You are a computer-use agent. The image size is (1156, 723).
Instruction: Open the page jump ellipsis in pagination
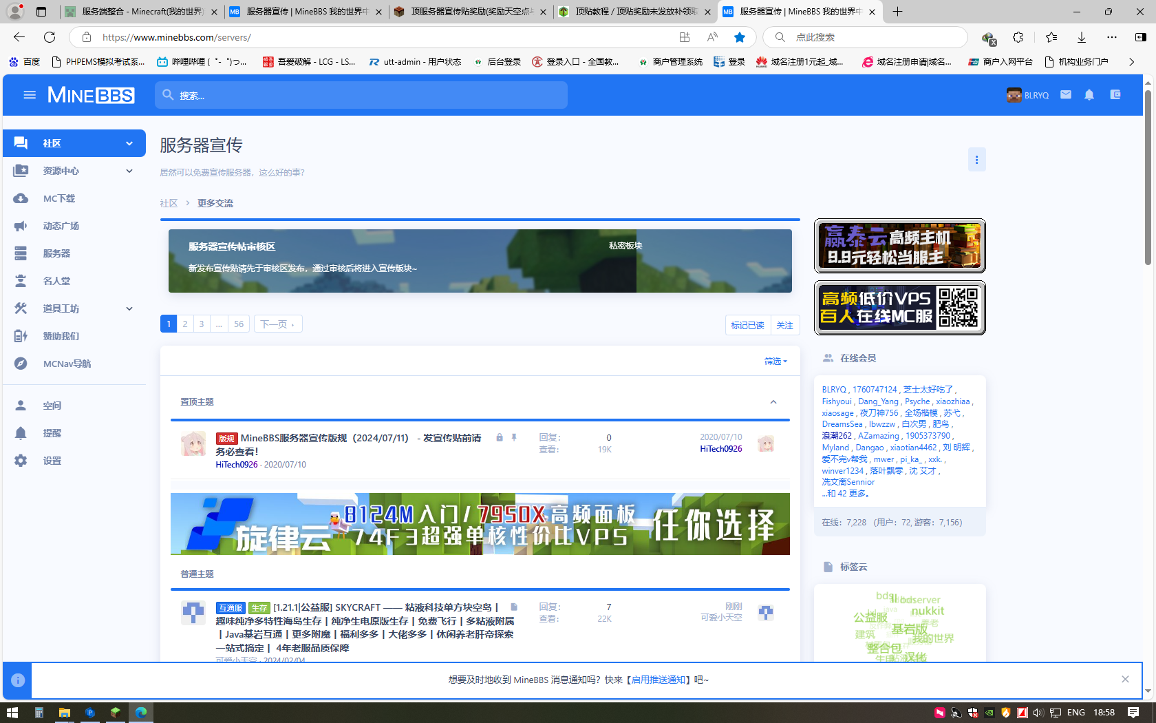coord(219,324)
